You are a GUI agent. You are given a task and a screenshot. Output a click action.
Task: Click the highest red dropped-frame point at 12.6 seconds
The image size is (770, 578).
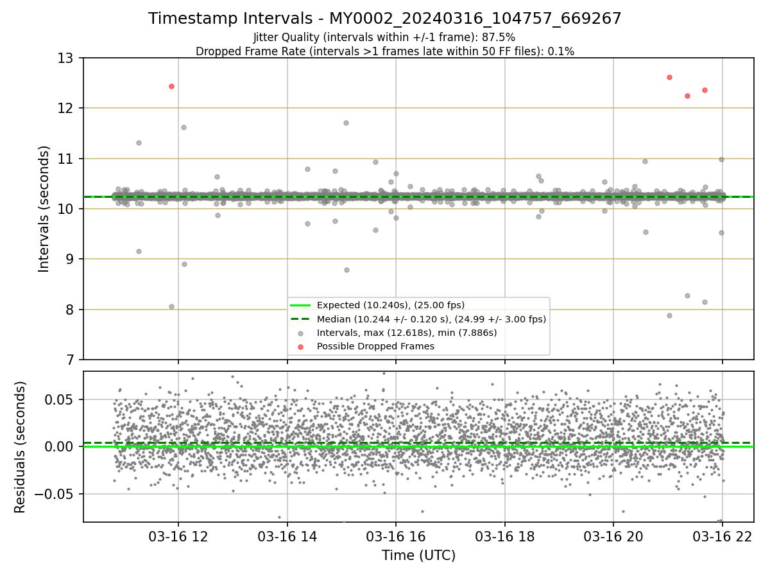click(x=669, y=77)
